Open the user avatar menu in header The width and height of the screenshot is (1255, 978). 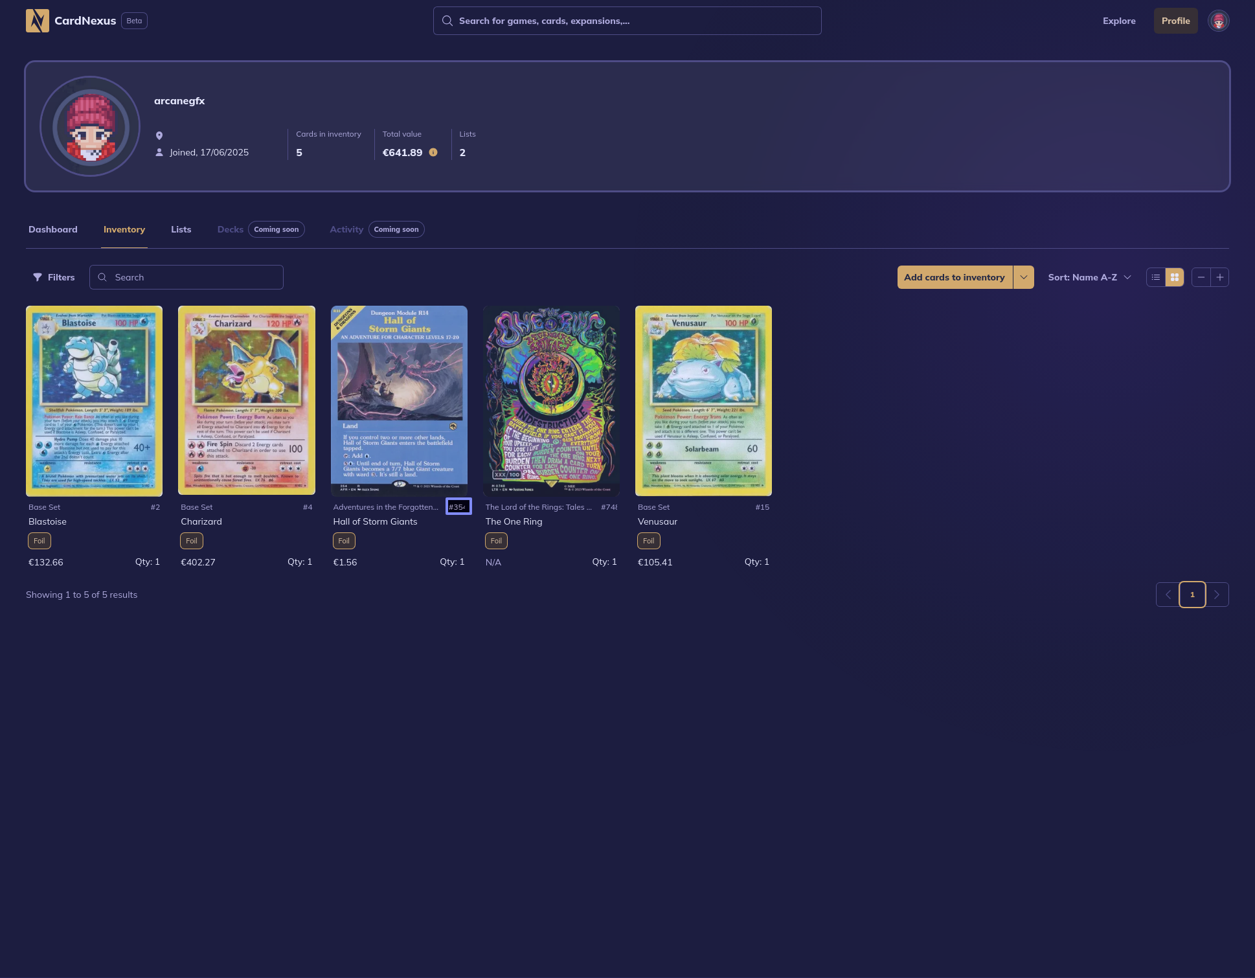point(1218,21)
